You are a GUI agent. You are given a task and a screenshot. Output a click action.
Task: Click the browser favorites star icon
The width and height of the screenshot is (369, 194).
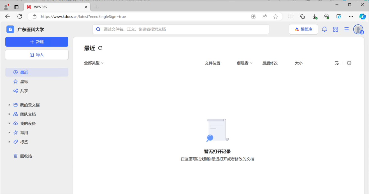(275, 16)
